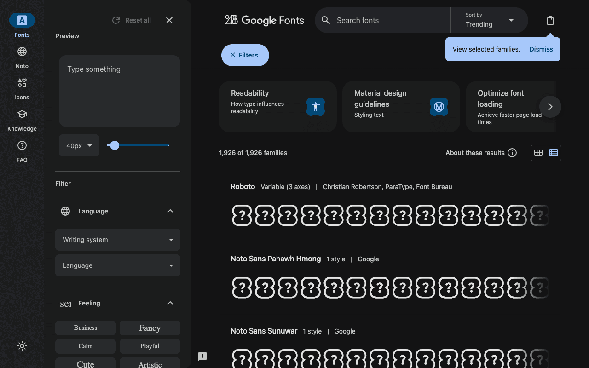
Task: Click the About these results info icon
Action: point(512,153)
